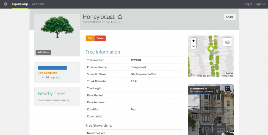Click the Date Planted row label
Image resolution: width=268 pixels, height=135 pixels.
(95, 95)
